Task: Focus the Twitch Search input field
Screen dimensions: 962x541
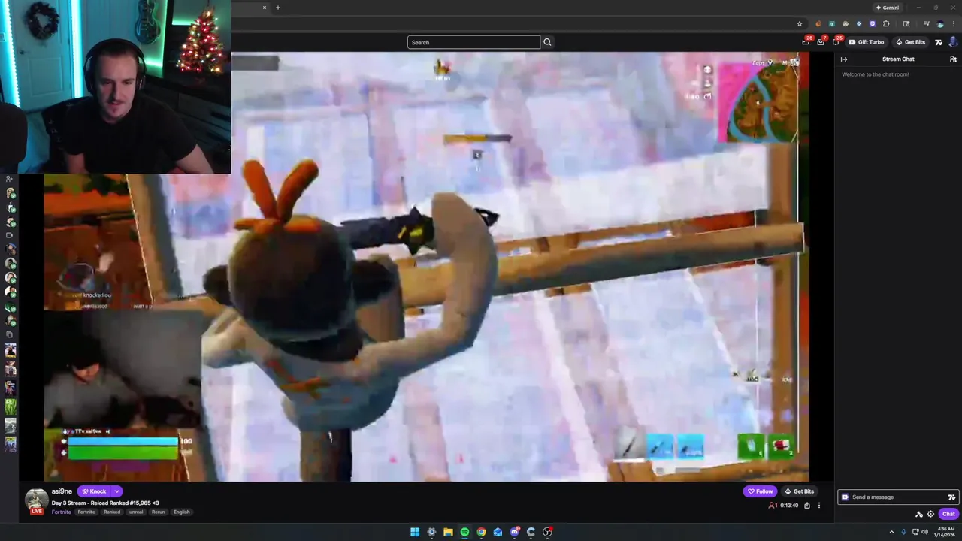Action: [473, 42]
